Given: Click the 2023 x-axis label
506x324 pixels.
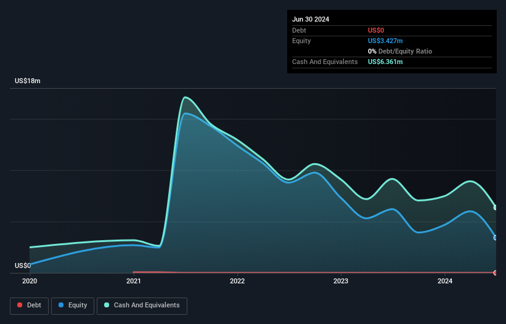Looking at the screenshot, I should 341,281.
